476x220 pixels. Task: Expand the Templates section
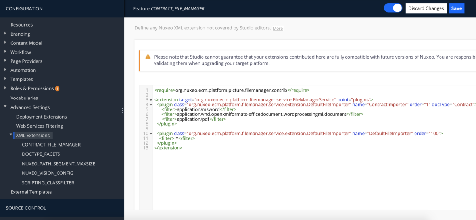(5, 79)
